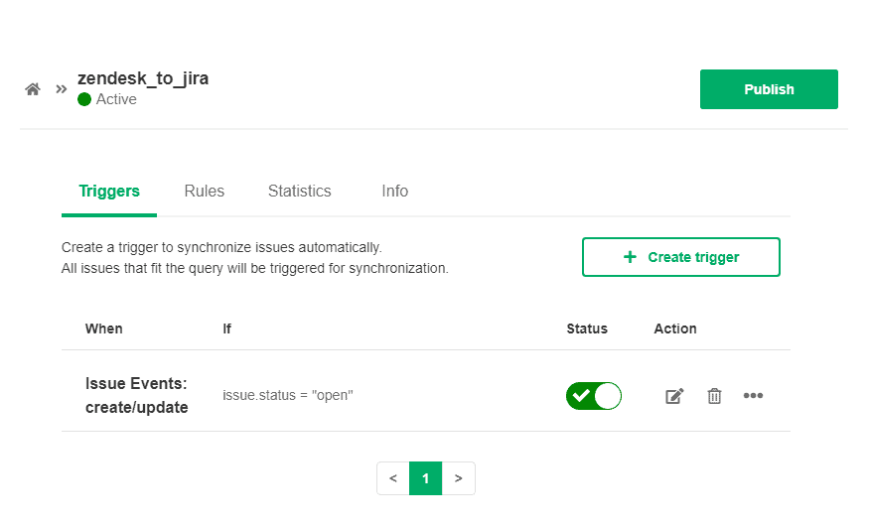869x525 pixels.
Task: Publish the connection
Action: click(x=769, y=89)
